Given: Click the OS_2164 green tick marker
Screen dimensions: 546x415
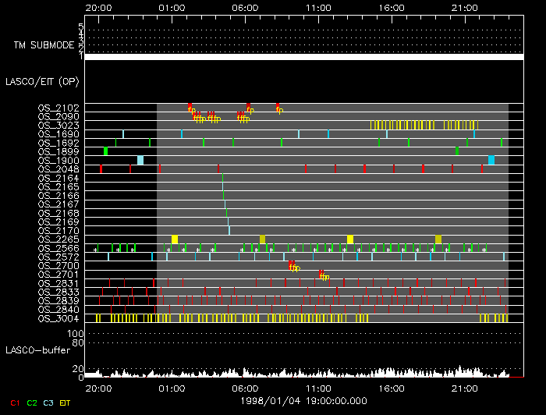Looking at the screenshot, I should tap(222, 178).
